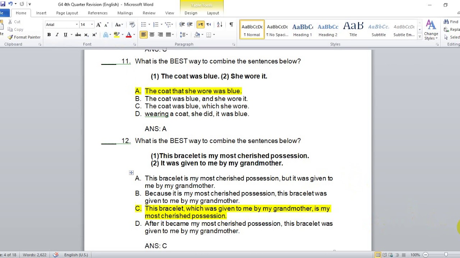The width and height of the screenshot is (460, 258).
Task: Click the Undo arrow in the title bar
Action: tap(10, 4)
